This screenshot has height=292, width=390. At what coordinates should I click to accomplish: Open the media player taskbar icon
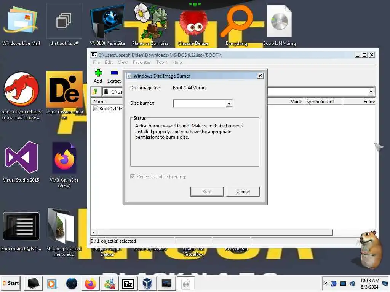coord(52,284)
